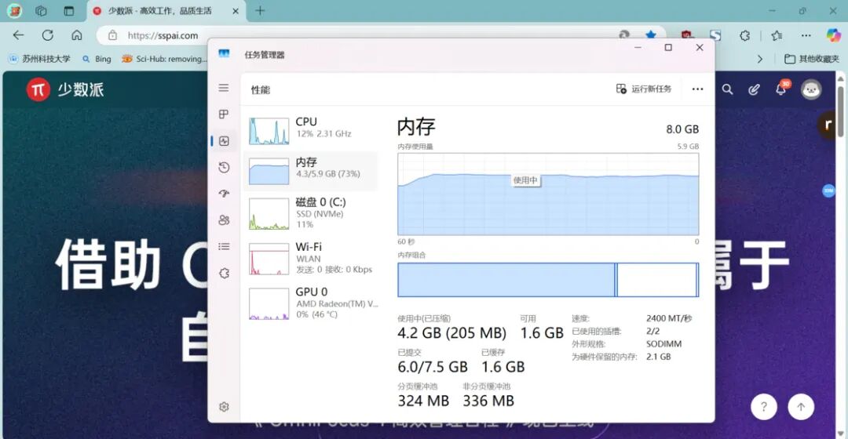Close the 少数派 browser tab

click(236, 11)
